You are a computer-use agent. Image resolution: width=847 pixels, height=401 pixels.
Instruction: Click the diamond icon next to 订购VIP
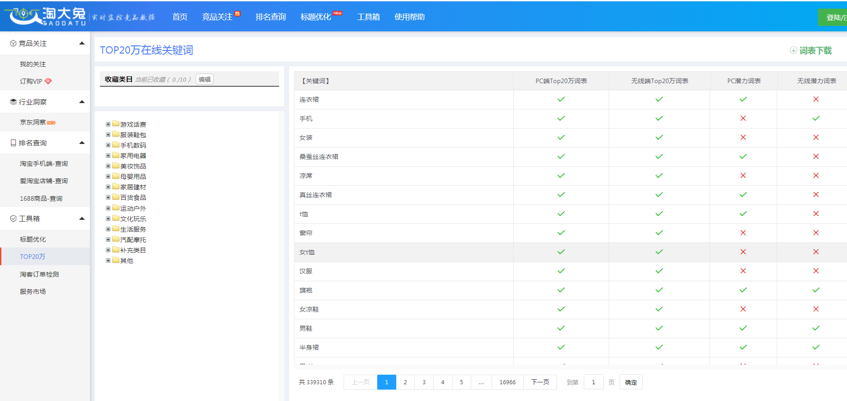[x=48, y=81]
